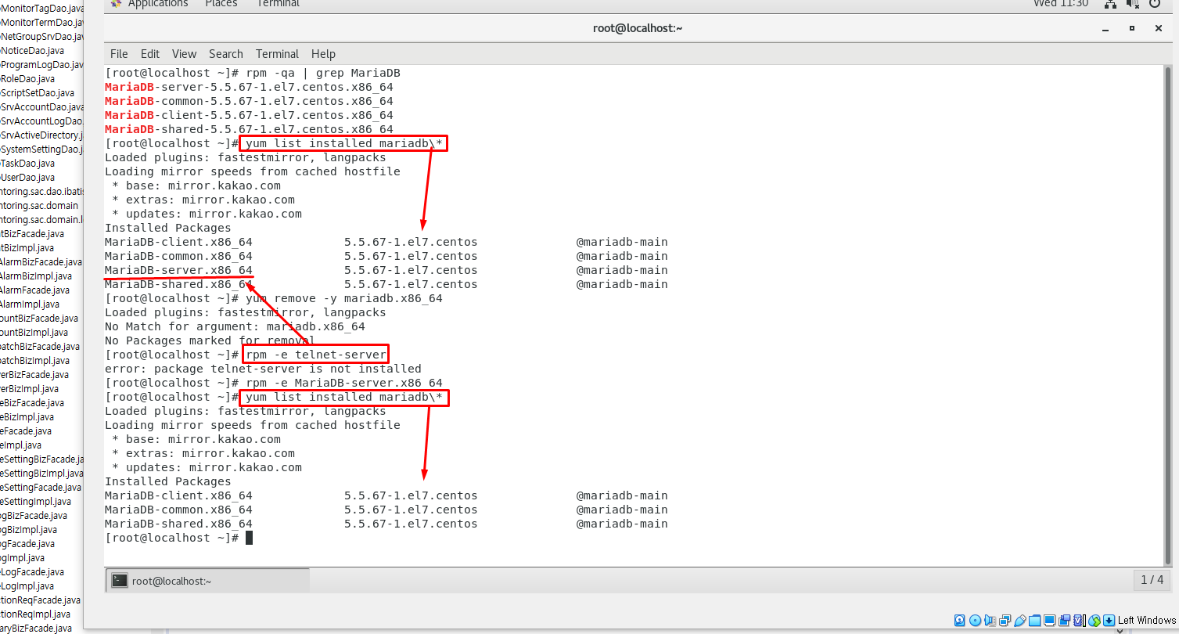
Task: Click the MariaDB-shared-5.5.67-1.el7.centos.x86_64 line
Action: (249, 129)
